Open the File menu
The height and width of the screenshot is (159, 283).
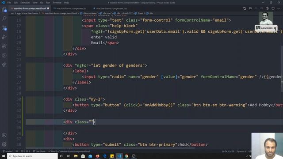(x=9, y=3)
